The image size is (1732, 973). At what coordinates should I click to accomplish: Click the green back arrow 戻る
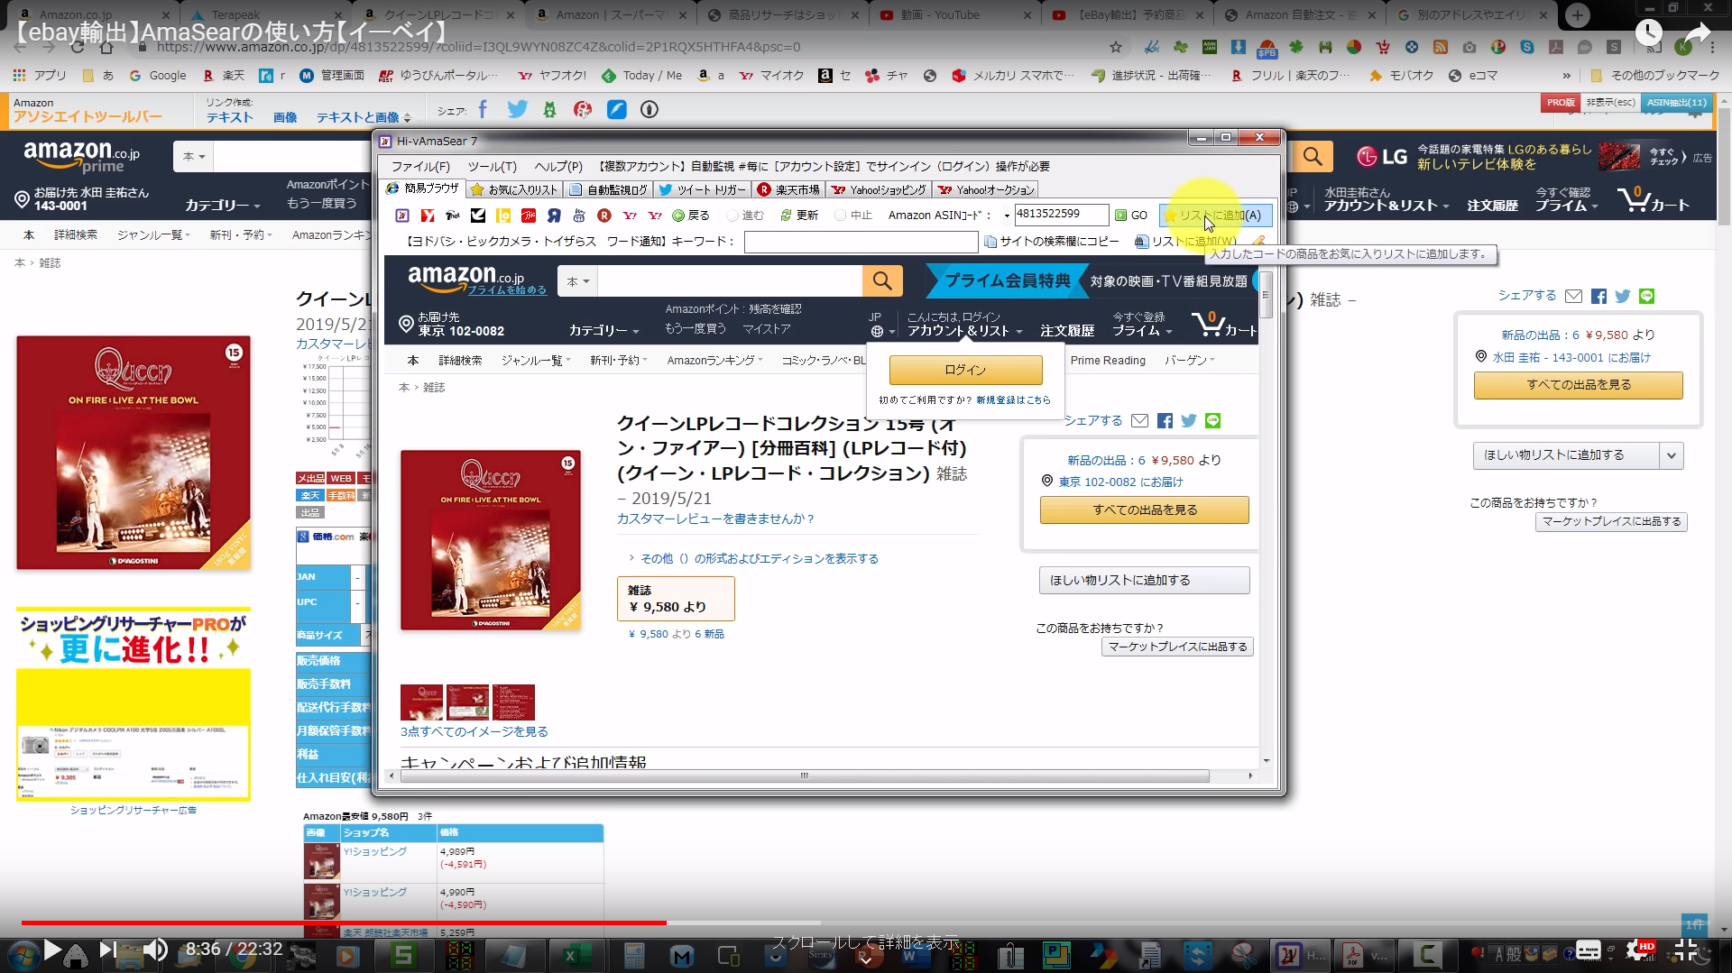click(691, 216)
